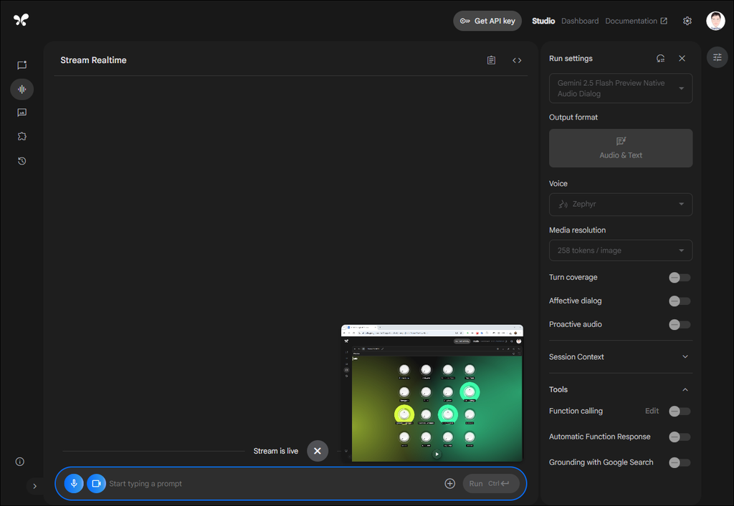Open the History sidebar icon
Image resolution: width=734 pixels, height=506 pixels.
[22, 161]
